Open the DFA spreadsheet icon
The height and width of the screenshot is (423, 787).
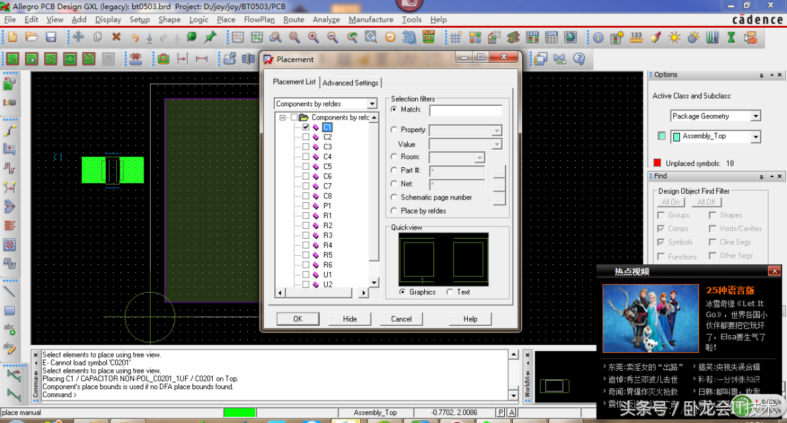point(551,38)
